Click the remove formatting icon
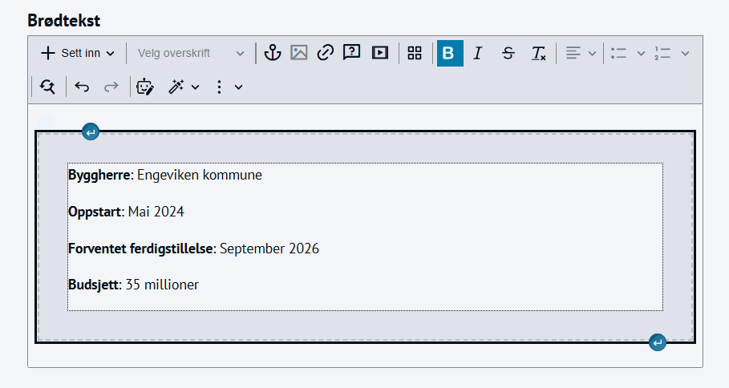The image size is (729, 388). point(538,54)
